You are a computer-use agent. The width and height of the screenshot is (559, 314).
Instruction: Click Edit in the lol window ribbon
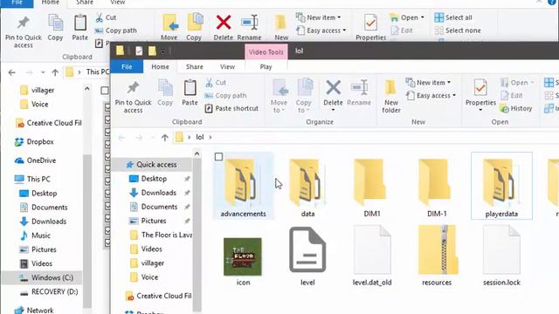click(x=511, y=95)
